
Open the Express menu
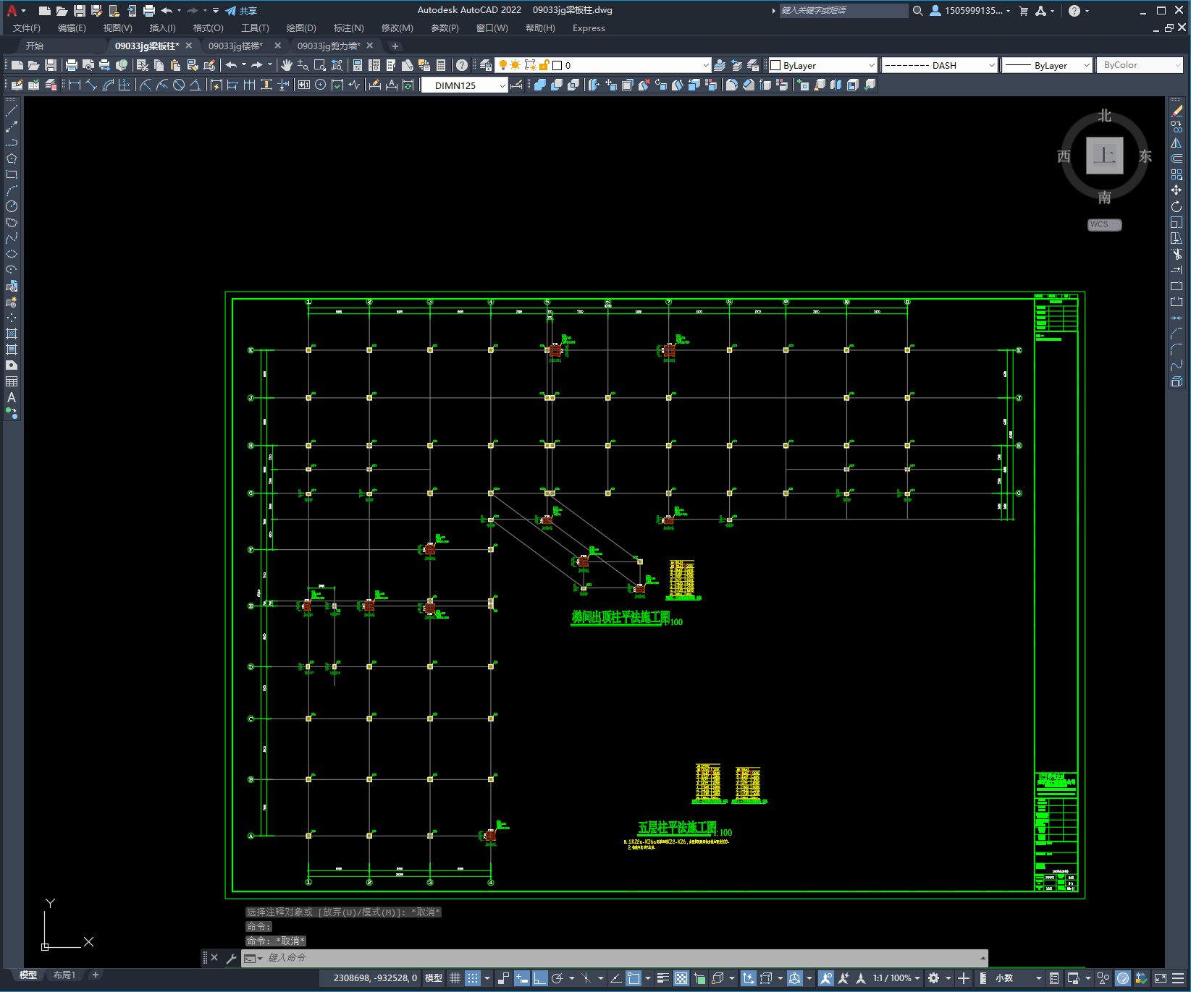point(589,28)
